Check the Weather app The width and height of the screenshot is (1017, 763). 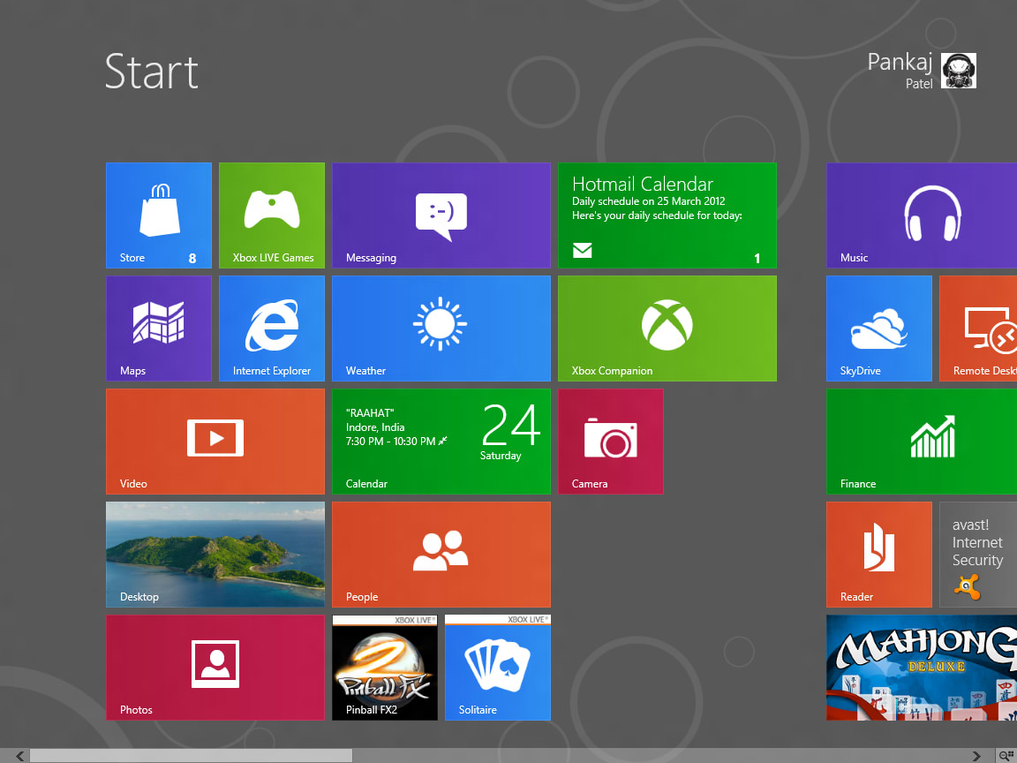[441, 328]
